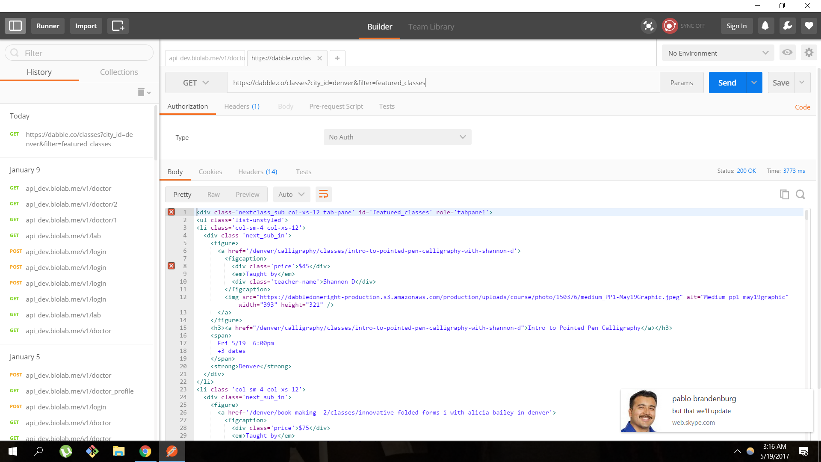Viewport: 821px width, 462px height.
Task: Open environment quick look eye icon
Action: coord(787,53)
